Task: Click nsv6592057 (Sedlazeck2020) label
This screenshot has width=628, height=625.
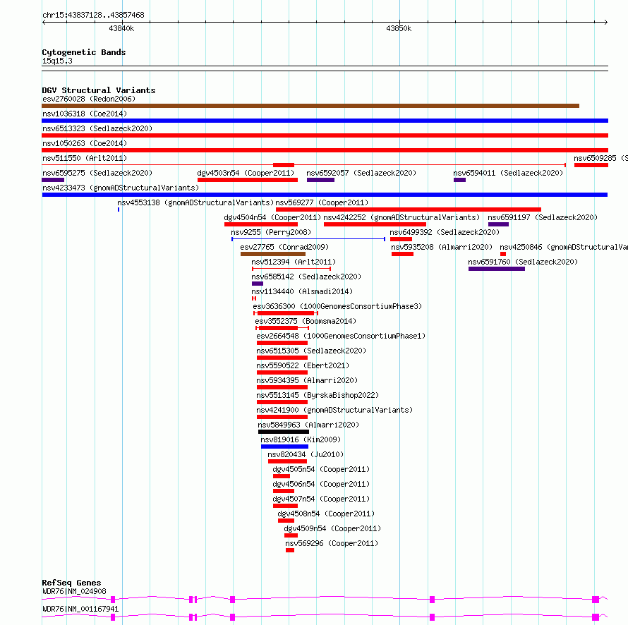Action: pyautogui.click(x=361, y=173)
